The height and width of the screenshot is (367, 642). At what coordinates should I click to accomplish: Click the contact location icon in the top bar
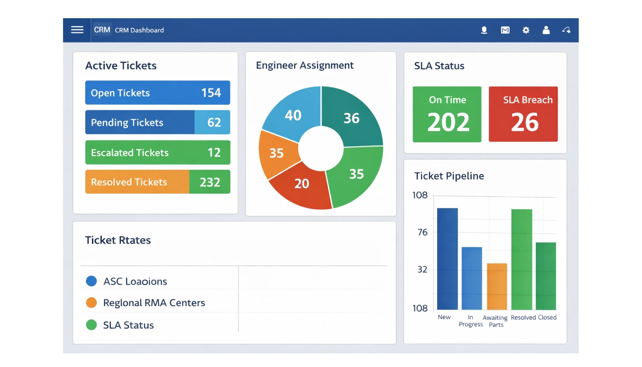(x=484, y=30)
